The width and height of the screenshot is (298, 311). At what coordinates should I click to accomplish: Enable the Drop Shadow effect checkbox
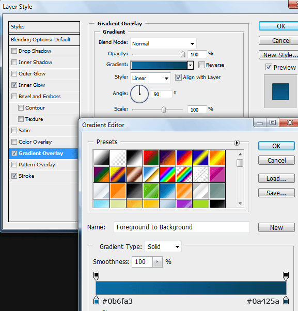(x=14, y=51)
